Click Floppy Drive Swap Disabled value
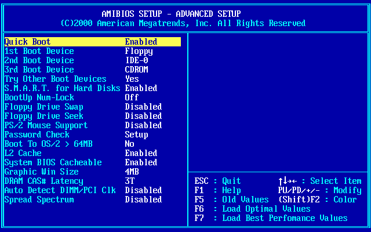 point(143,107)
